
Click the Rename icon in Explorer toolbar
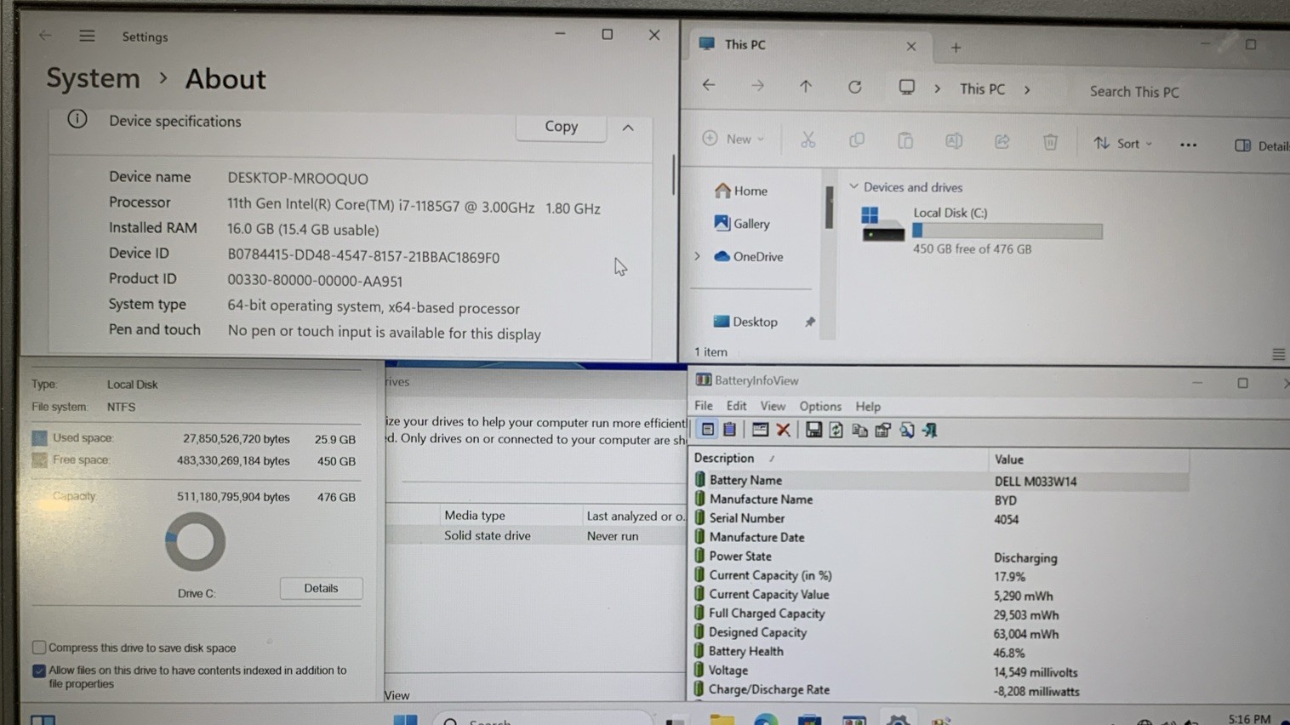954,141
